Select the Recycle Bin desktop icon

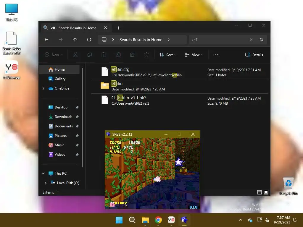coord(289,186)
